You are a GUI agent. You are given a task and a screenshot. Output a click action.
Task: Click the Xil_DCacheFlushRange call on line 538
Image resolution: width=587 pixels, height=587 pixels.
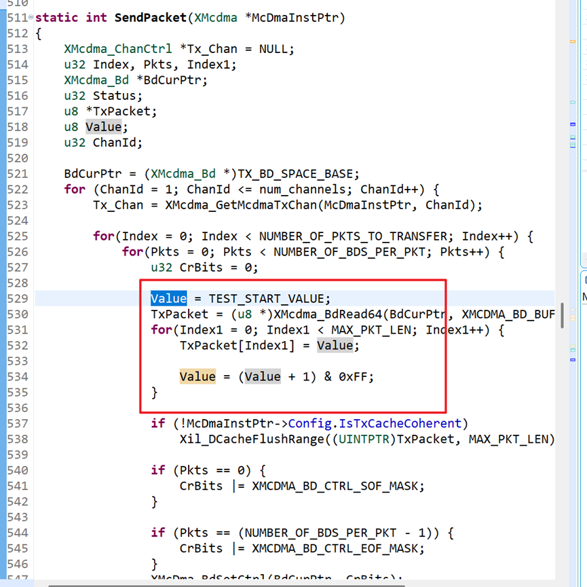pos(252,440)
